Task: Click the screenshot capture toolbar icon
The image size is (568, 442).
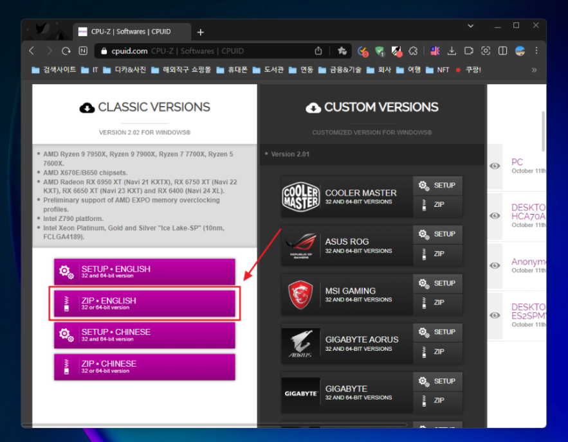Action: pyautogui.click(x=486, y=51)
